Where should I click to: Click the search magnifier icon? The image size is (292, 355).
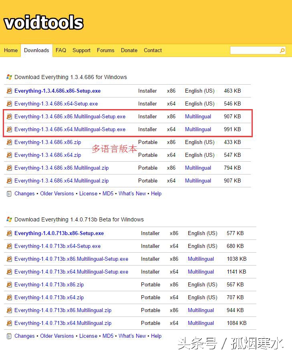pos(282,51)
